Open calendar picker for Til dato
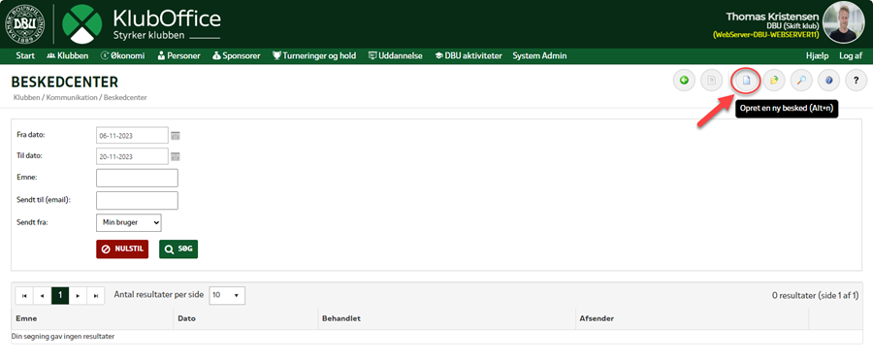Screen dimensions: 873x364 pyautogui.click(x=176, y=156)
